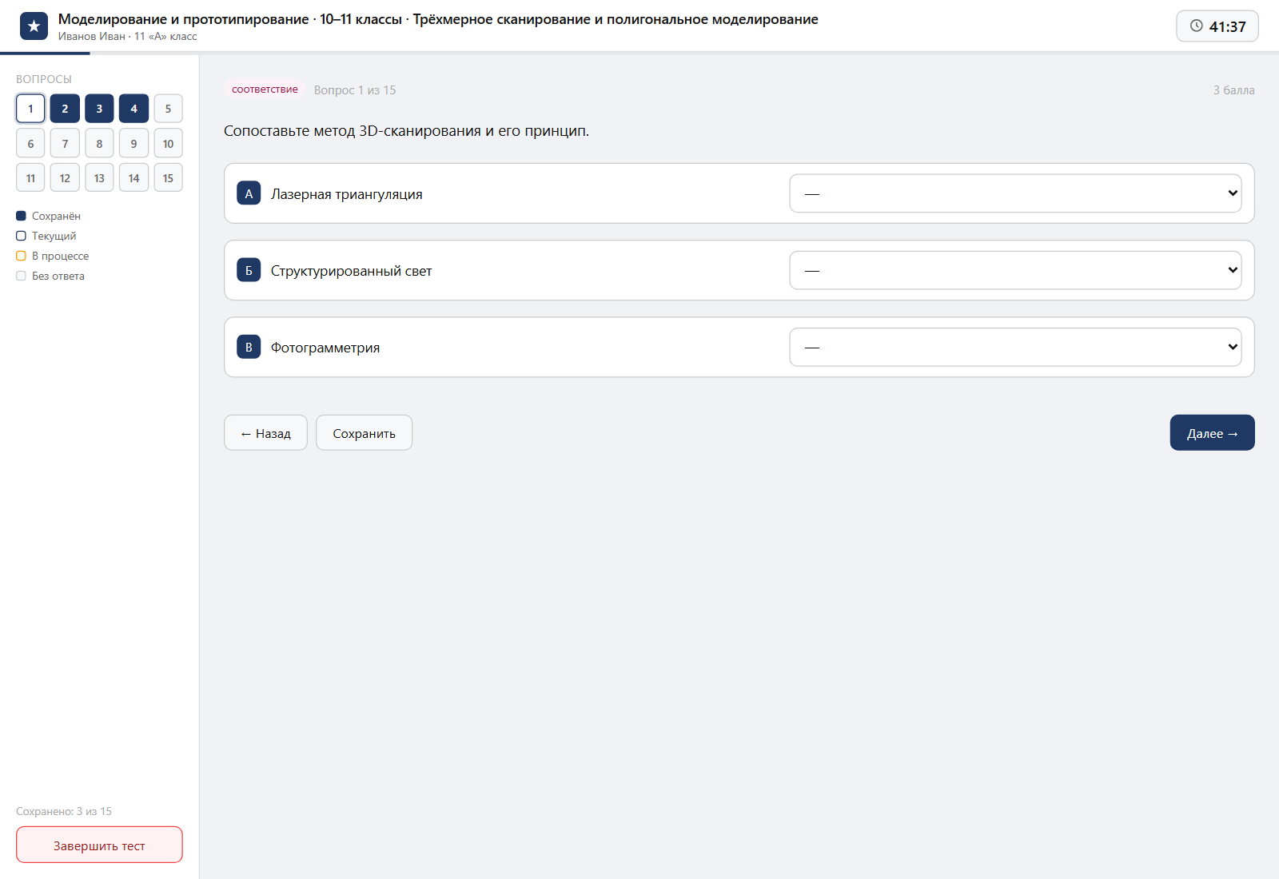Go to question 1
This screenshot has width=1279, height=879.
pos(30,109)
